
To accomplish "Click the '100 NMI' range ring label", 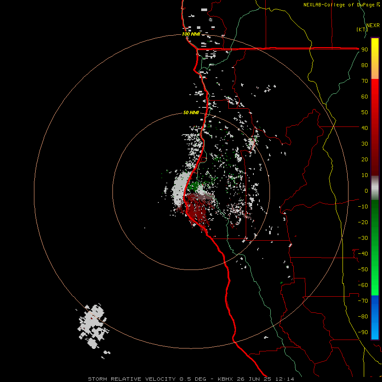I will [191, 34].
